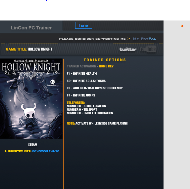The image size is (190, 189).
Task: Click the Trainer Options heading
Action: click(x=105, y=60)
